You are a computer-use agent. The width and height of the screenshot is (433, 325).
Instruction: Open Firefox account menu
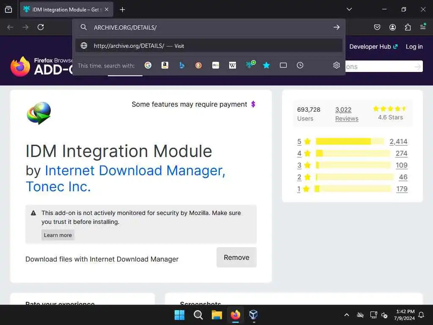coord(392,27)
